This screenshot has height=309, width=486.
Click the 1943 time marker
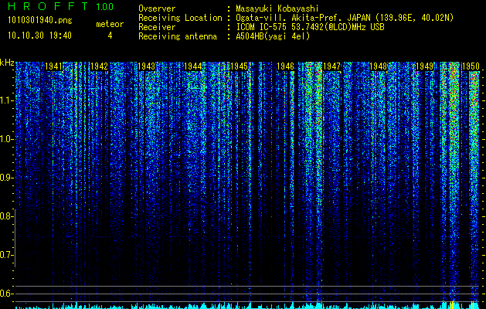pyautogui.click(x=146, y=66)
